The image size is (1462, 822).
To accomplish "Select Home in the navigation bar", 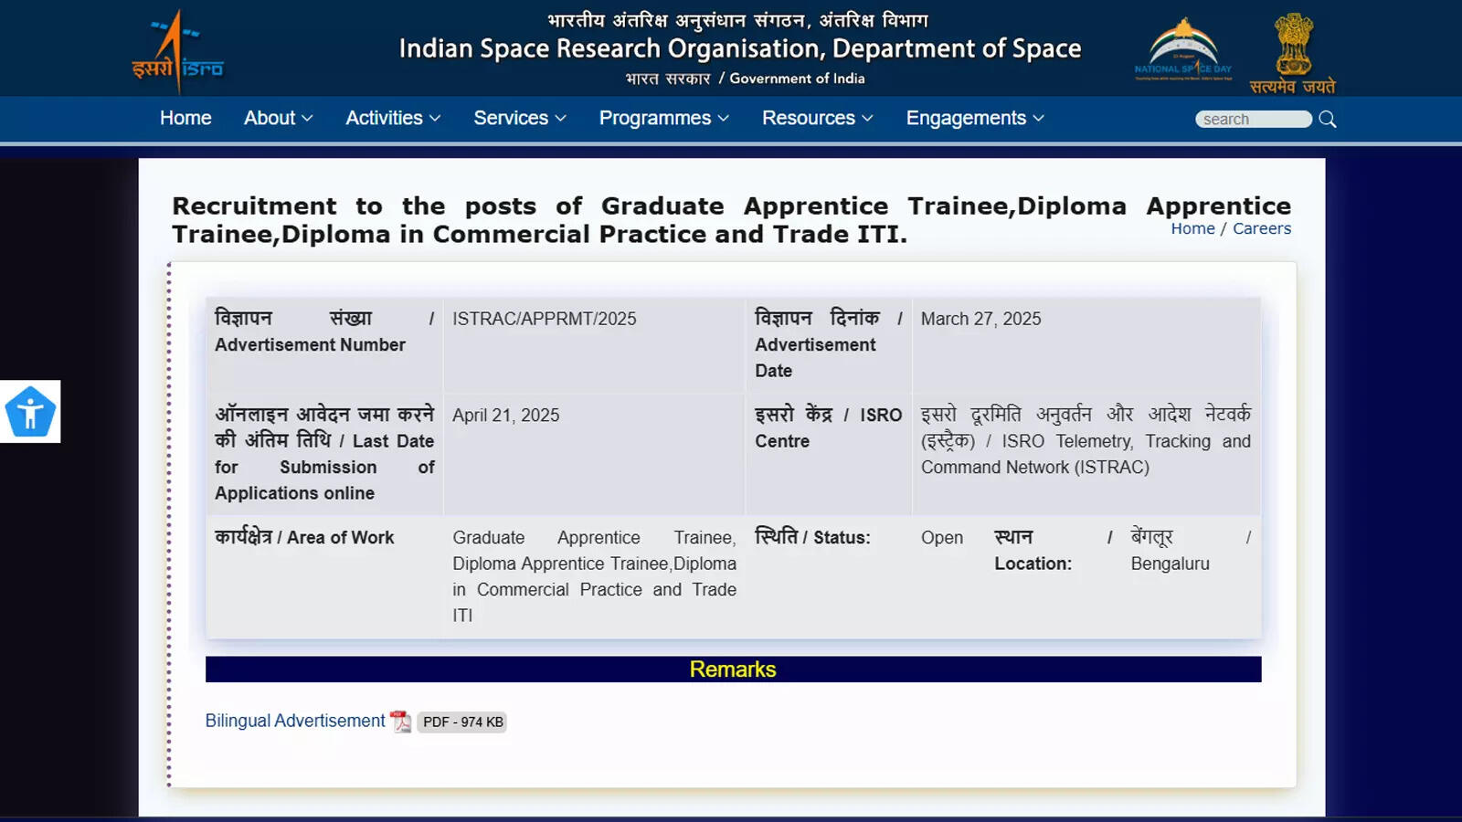I will [x=185, y=118].
